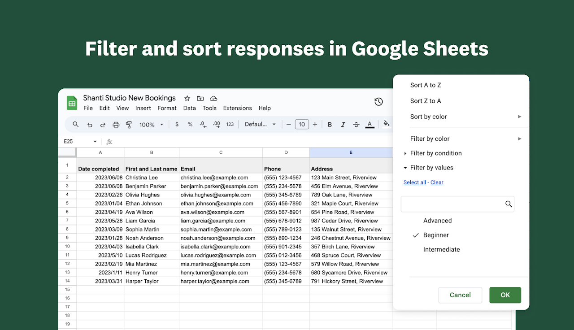The width and height of the screenshot is (574, 330).
Task: Click the font size 10 field
Action: (x=302, y=124)
